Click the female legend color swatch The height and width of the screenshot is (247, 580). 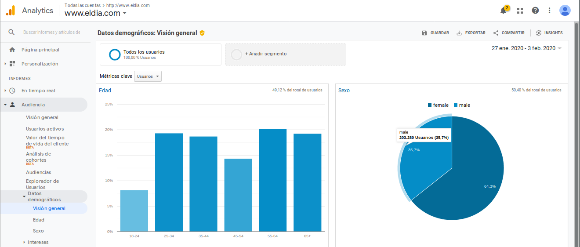[430, 105]
